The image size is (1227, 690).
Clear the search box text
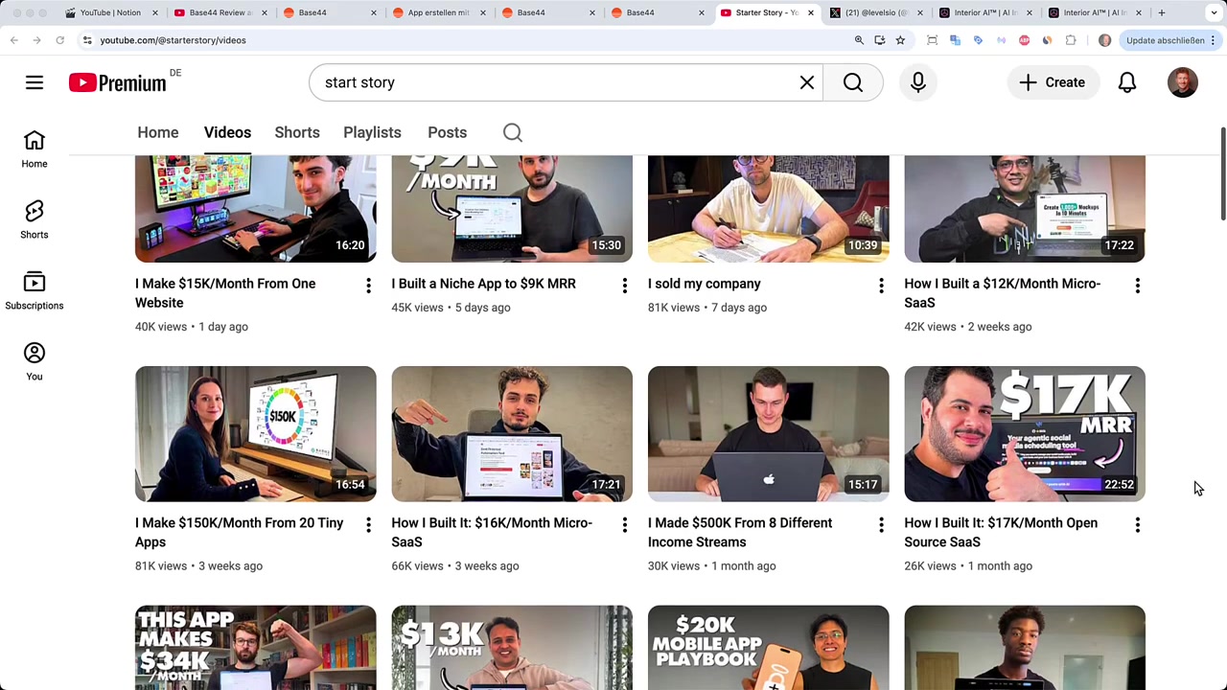click(x=807, y=82)
